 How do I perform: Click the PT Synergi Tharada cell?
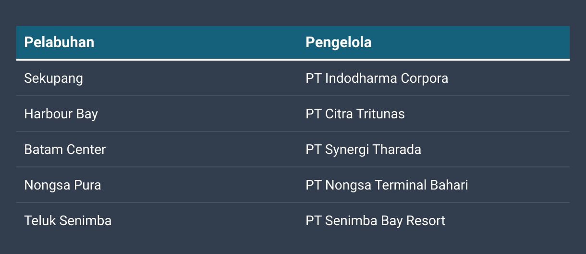point(363,150)
